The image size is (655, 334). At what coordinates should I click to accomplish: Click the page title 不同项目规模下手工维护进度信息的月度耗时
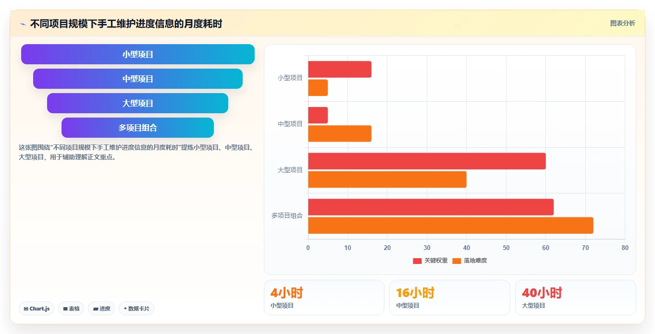tap(126, 24)
